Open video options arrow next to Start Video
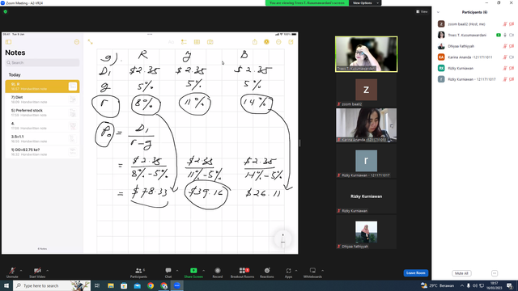The image size is (518, 291). [47, 271]
